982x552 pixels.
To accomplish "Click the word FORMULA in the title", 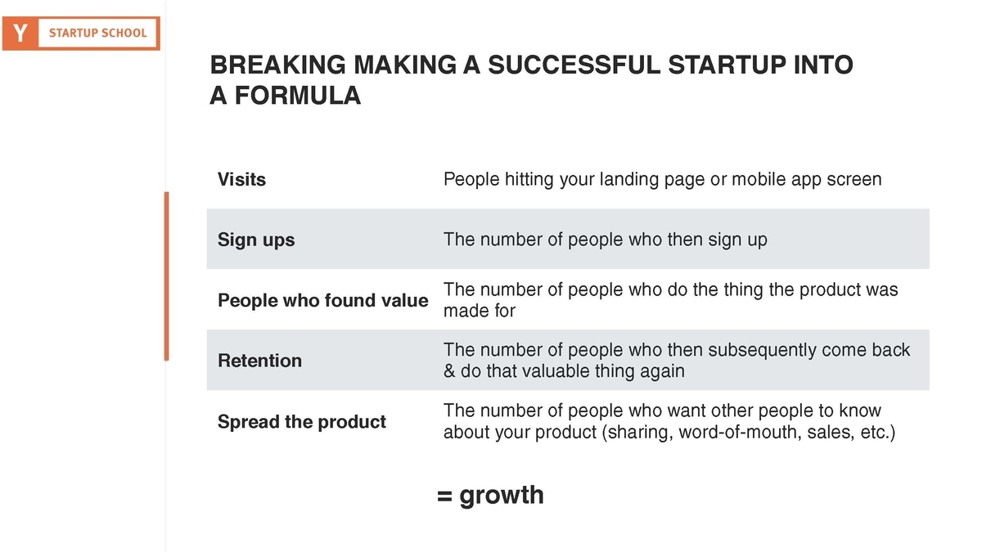I will [297, 96].
